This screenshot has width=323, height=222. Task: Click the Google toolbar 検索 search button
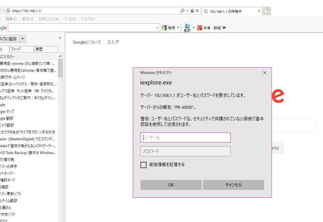click(168, 28)
